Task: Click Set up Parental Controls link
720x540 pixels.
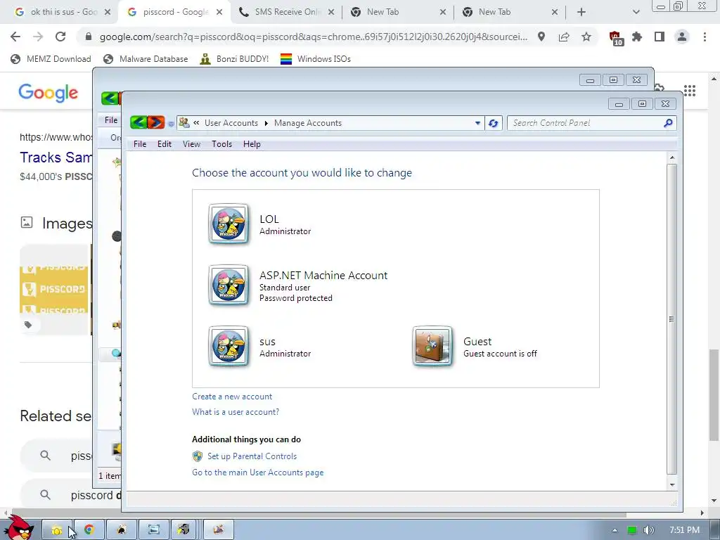Action: click(x=252, y=456)
